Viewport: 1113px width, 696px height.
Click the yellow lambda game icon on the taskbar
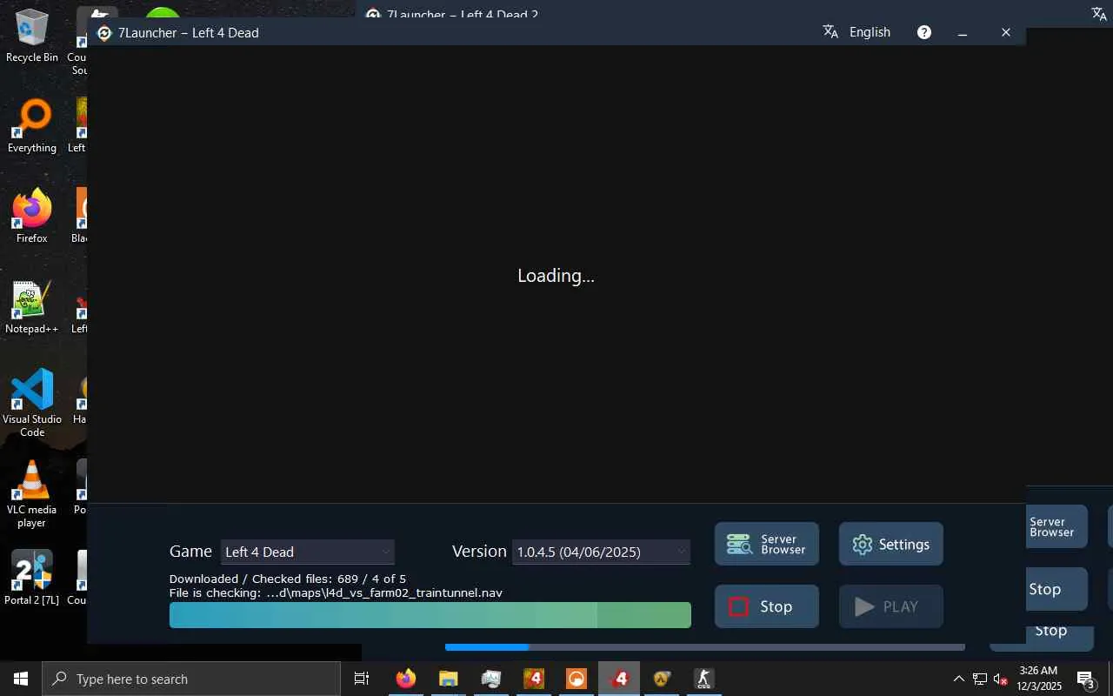coord(662,679)
